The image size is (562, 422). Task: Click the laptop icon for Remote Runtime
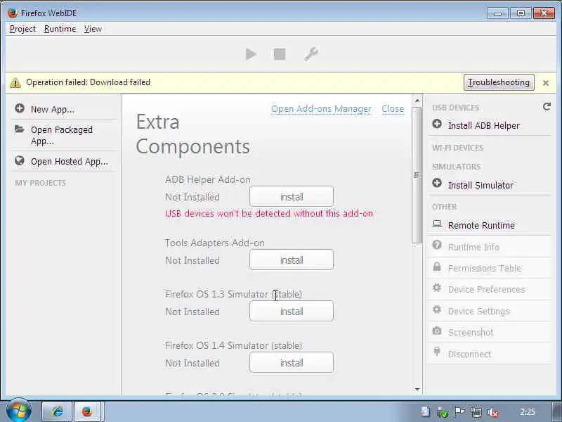tap(437, 224)
